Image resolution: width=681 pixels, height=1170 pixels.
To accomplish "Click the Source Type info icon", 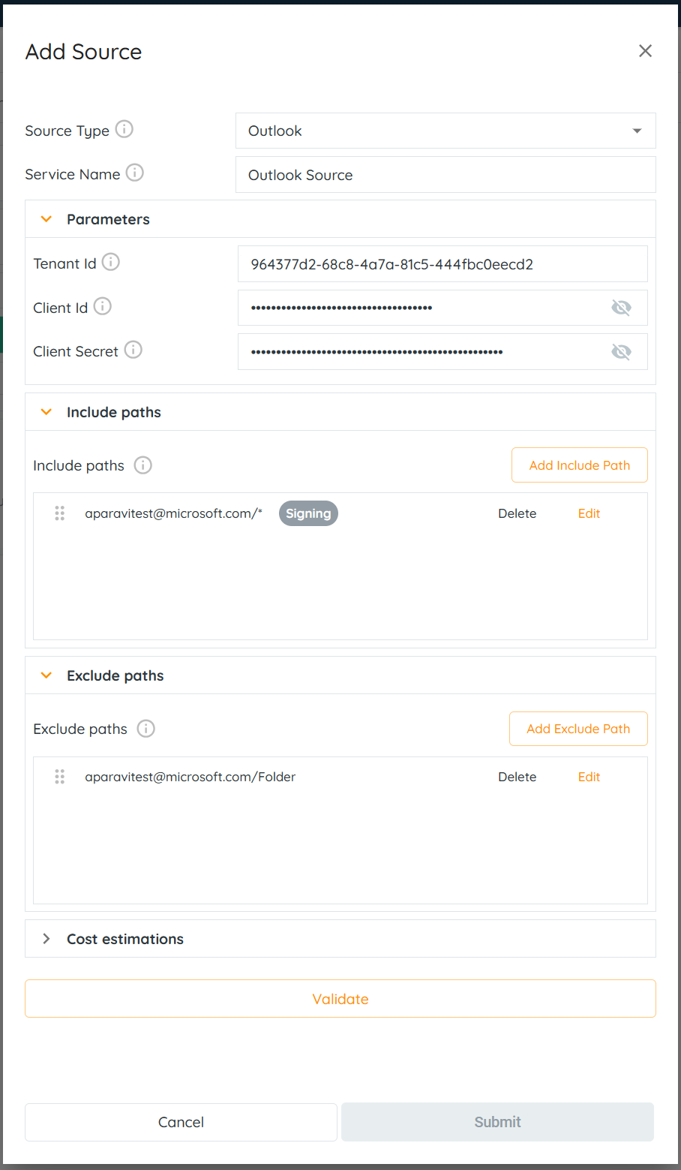I will 124,129.
